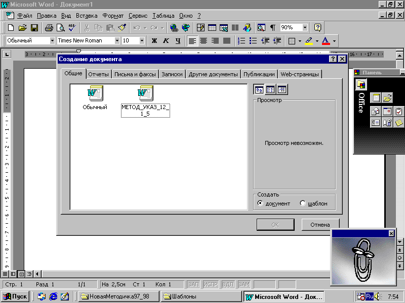This screenshot has height=303, width=405.
Task: Open the Document Map icon
Action: [x=261, y=28]
